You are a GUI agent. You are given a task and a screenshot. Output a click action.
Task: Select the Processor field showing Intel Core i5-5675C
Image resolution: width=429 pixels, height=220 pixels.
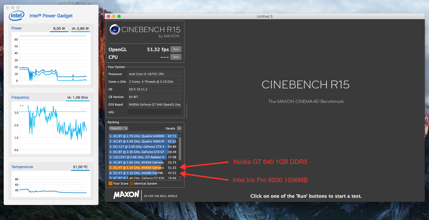click(155, 74)
